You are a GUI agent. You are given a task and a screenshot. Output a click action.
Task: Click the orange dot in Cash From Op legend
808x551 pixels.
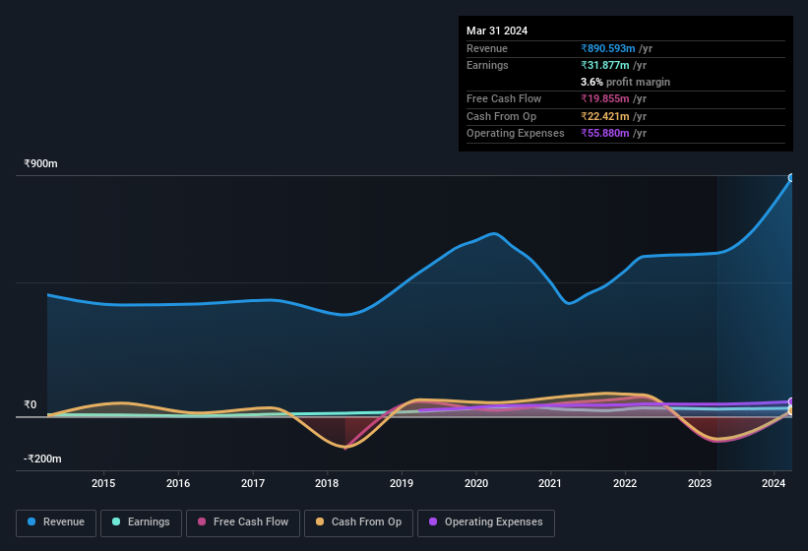pyautogui.click(x=320, y=521)
